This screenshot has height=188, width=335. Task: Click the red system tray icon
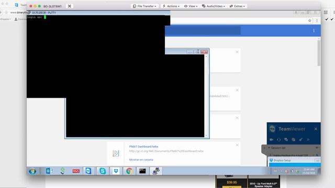[287, 171]
